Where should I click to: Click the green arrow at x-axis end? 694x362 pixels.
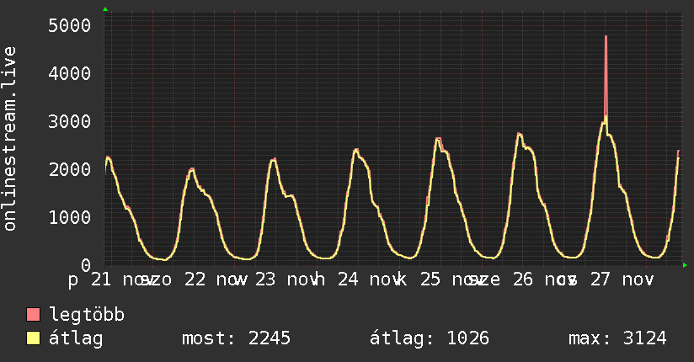click(x=685, y=265)
